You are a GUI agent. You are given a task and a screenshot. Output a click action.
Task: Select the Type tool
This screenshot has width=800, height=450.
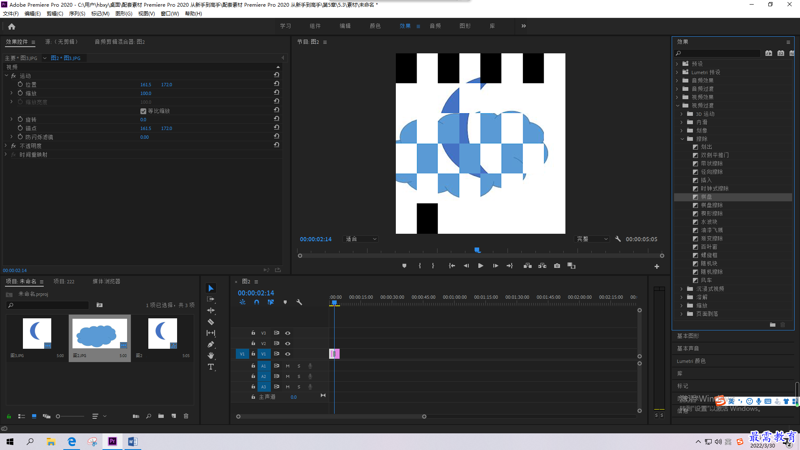tap(211, 367)
